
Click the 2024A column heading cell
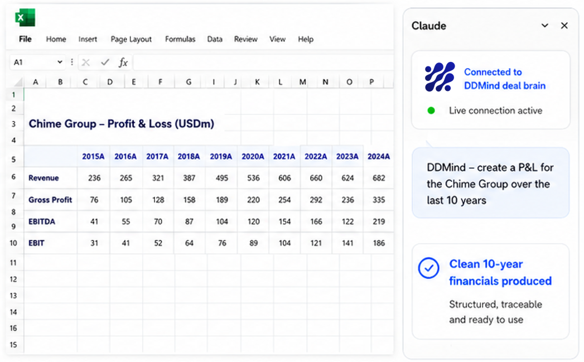pyautogui.click(x=379, y=156)
